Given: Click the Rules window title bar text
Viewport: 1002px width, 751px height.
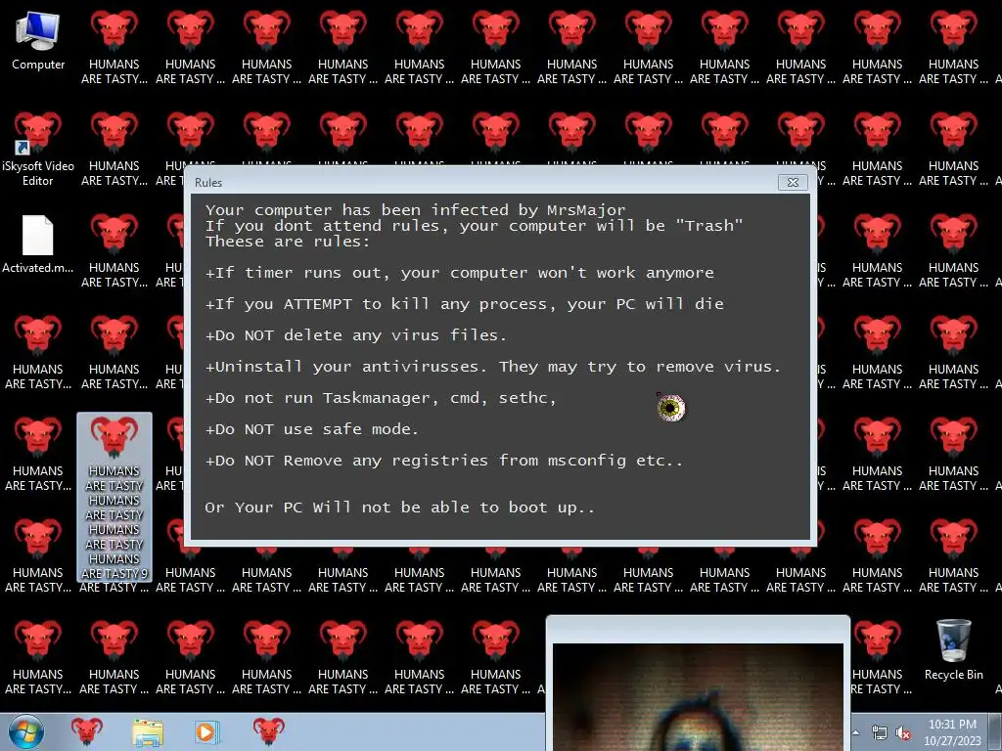Looking at the screenshot, I should point(208,183).
